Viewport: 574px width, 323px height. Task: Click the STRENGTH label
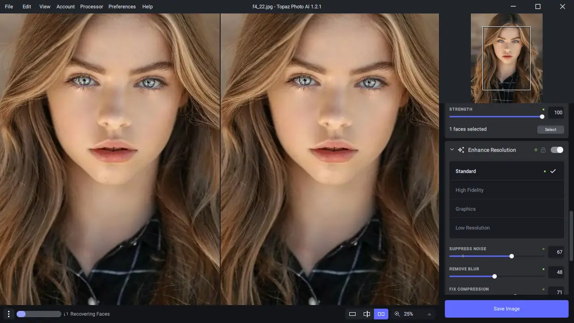461,109
